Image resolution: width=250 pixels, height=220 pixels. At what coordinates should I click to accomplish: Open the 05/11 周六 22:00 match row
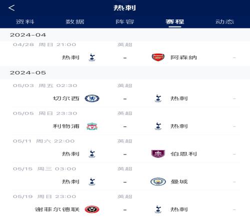tap(125, 149)
